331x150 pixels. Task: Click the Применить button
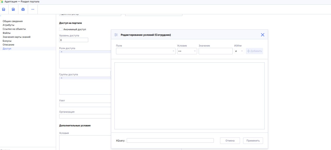click(x=253, y=141)
